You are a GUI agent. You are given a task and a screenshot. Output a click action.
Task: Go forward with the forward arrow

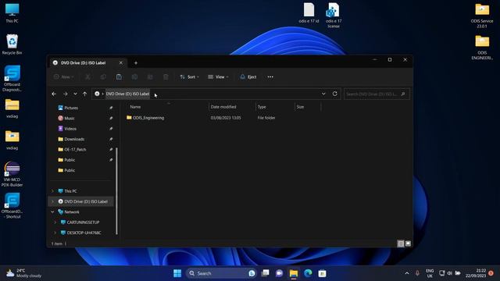tap(65, 94)
